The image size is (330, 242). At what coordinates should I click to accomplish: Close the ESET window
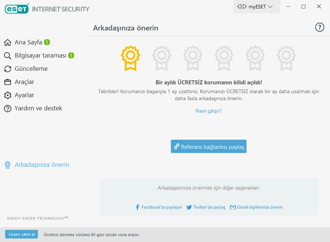tap(319, 7)
